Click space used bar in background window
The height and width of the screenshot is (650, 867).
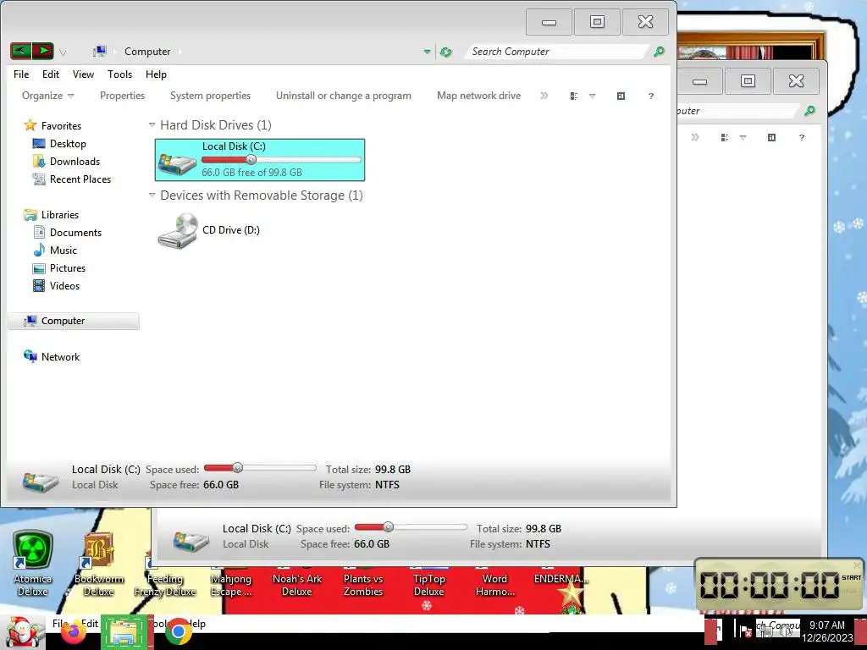pos(411,527)
